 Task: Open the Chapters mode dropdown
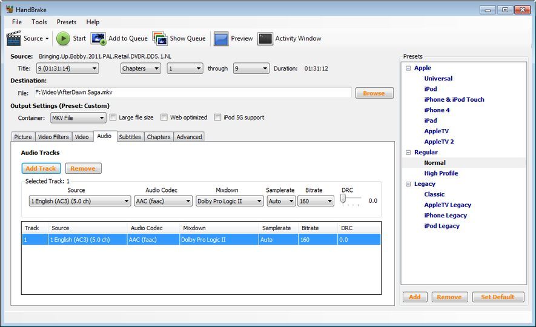141,68
